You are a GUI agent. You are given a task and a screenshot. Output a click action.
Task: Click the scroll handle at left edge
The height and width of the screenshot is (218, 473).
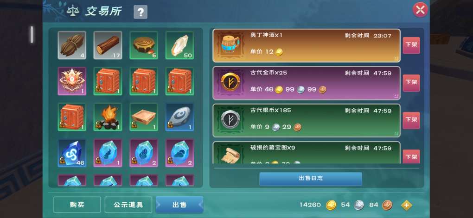pyautogui.click(x=32, y=34)
